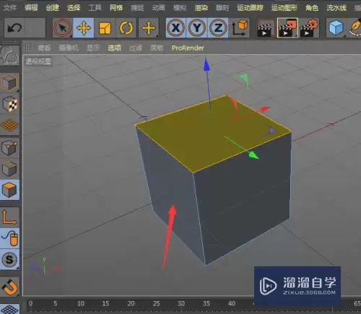
Task: Toggle Tweak mode mouse icon
Action: coord(9,238)
